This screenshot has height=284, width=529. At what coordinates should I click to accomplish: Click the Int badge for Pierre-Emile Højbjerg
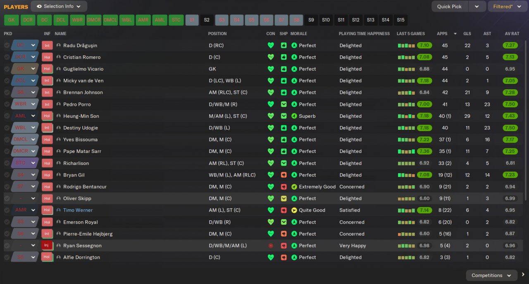point(47,234)
